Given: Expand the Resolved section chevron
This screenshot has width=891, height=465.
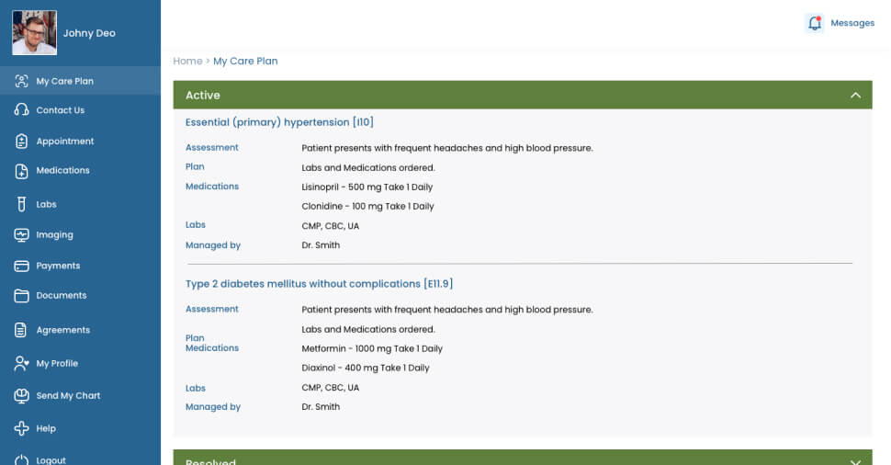Looking at the screenshot, I should (x=855, y=460).
